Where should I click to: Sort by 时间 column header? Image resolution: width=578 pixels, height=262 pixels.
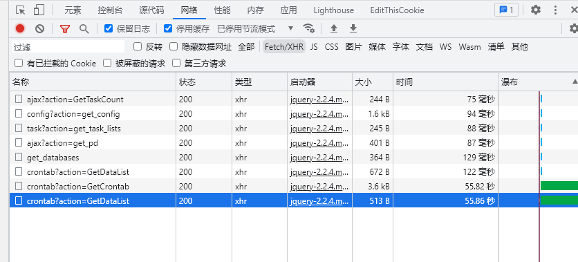coord(445,82)
